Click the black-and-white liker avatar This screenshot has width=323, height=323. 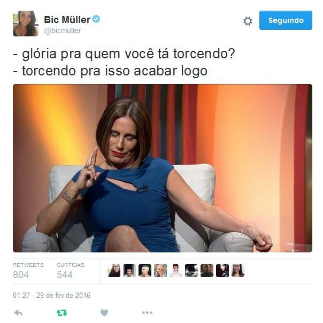[191, 271]
